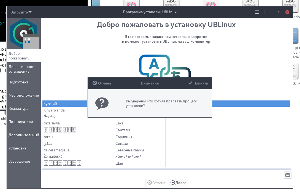
Task: Click the Синдхи name cell
Action: click(x=121, y=143)
